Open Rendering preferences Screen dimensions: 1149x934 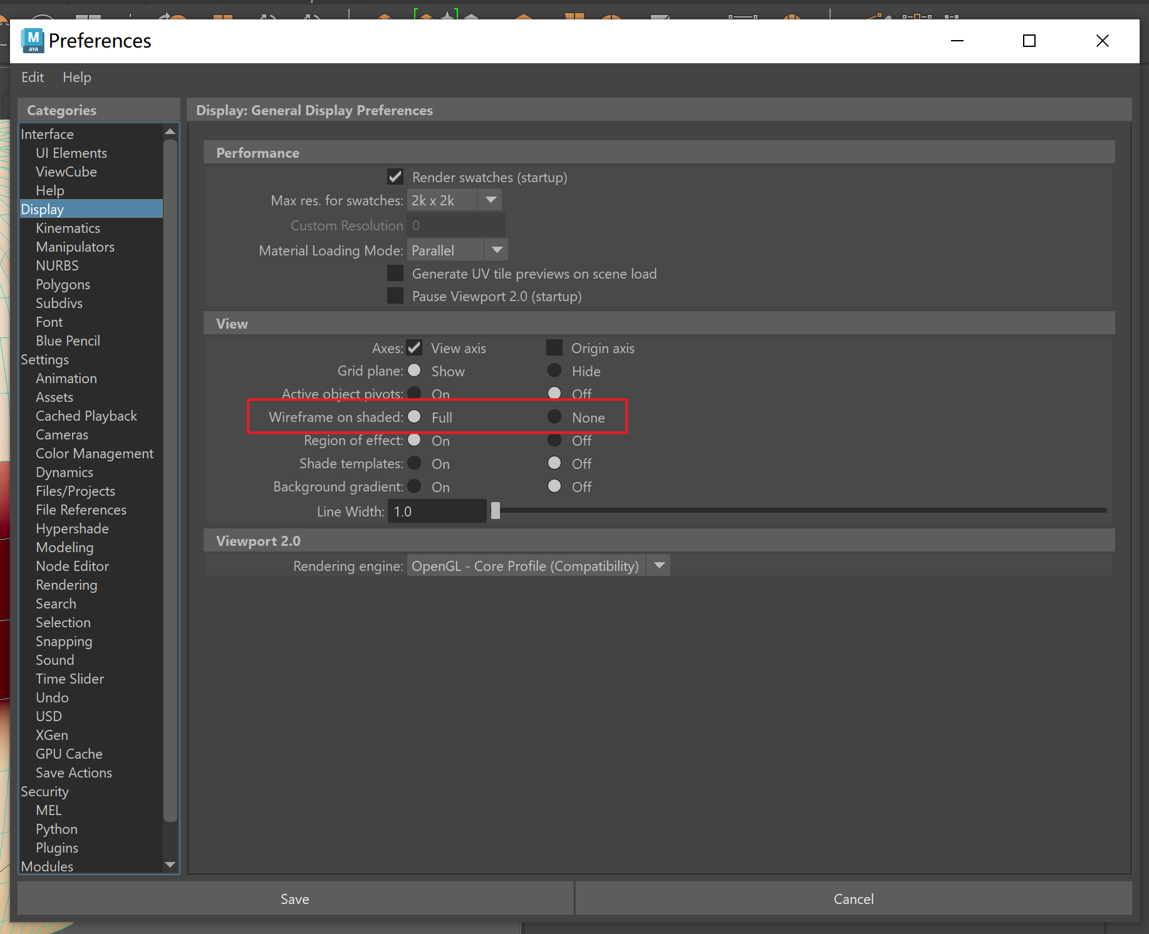pyautogui.click(x=66, y=585)
